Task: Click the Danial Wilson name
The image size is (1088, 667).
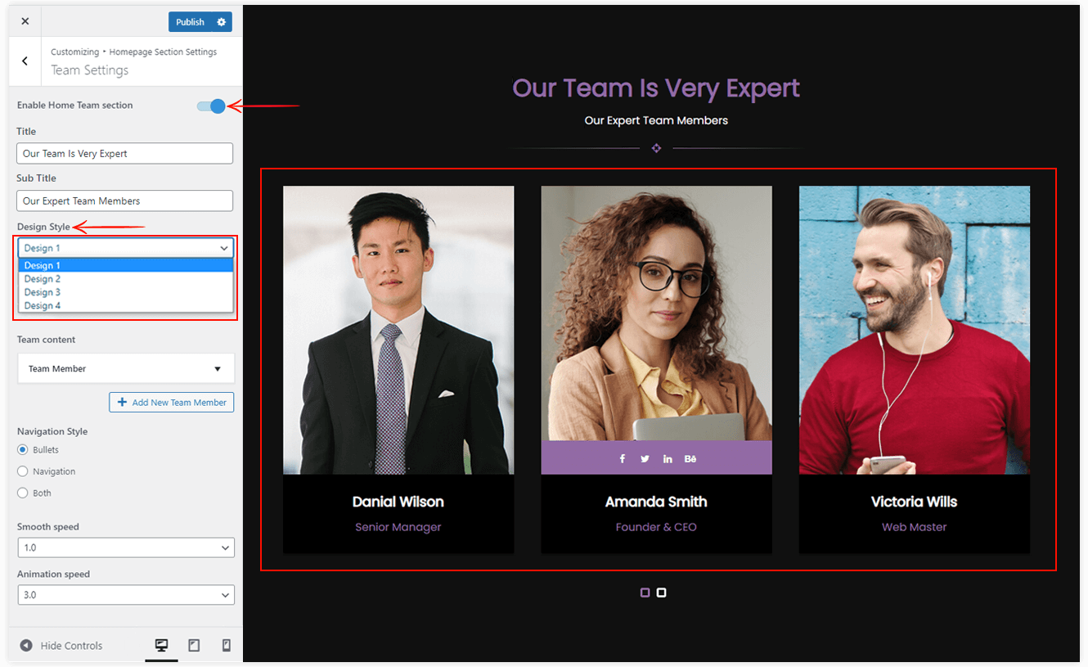Action: pyautogui.click(x=398, y=502)
